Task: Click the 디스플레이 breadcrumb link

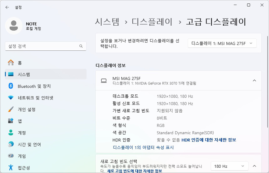Action: (x=152, y=22)
